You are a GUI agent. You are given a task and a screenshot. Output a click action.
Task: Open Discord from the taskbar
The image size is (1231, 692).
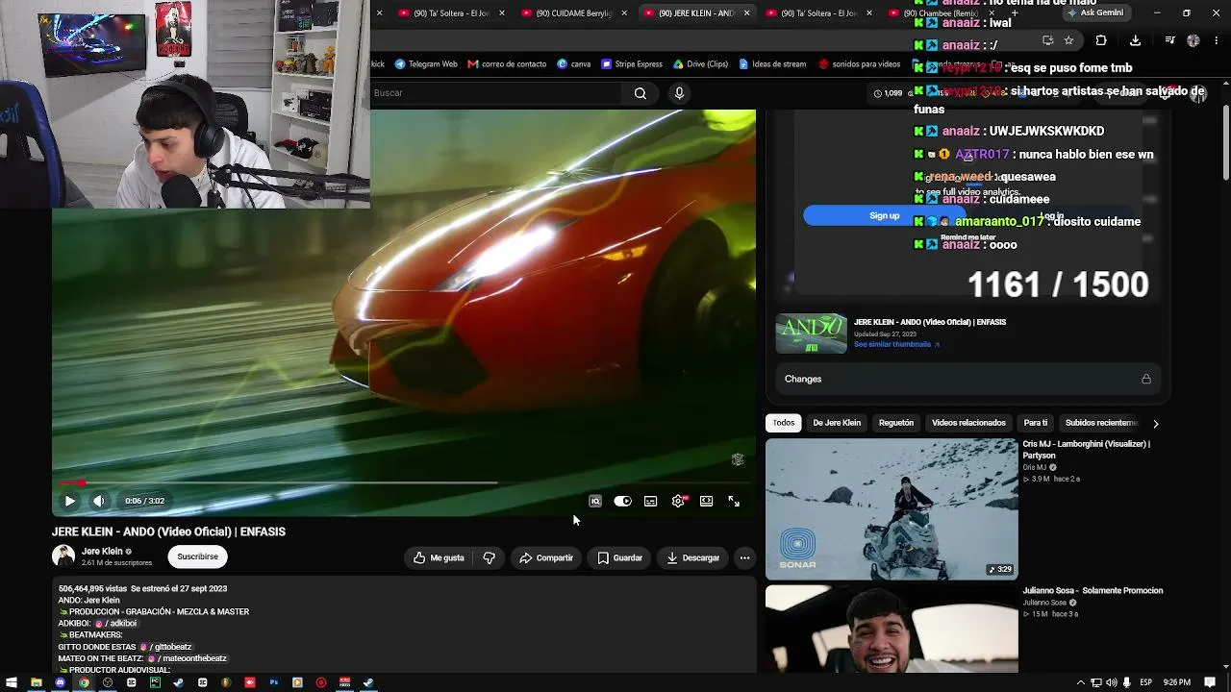point(60,682)
